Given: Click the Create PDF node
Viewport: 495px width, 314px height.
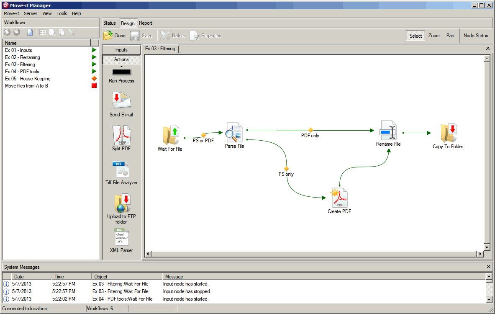Looking at the screenshot, I should [339, 198].
